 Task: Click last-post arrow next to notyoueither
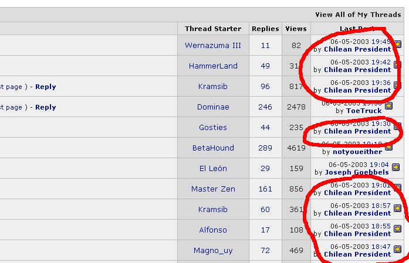pyautogui.click(x=388, y=147)
